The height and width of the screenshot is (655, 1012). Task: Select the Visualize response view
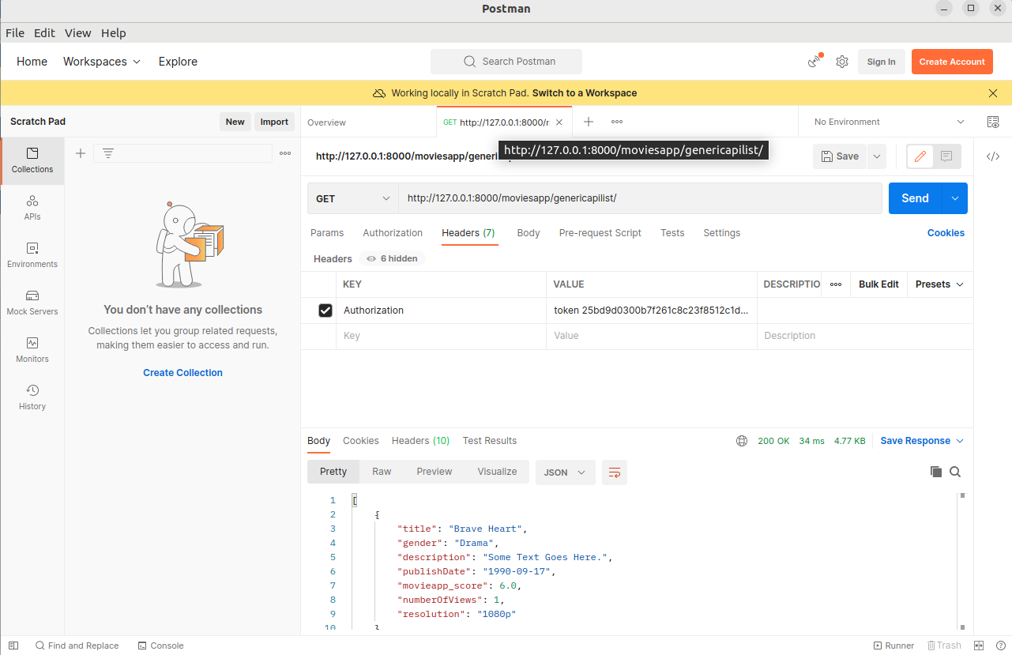click(497, 472)
